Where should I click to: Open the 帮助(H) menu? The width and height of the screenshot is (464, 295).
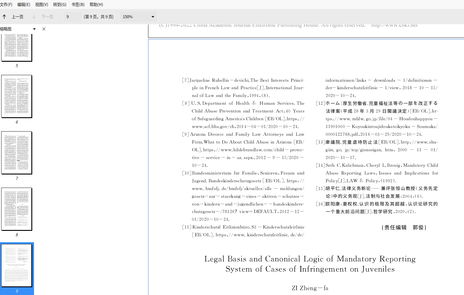[x=96, y=4]
